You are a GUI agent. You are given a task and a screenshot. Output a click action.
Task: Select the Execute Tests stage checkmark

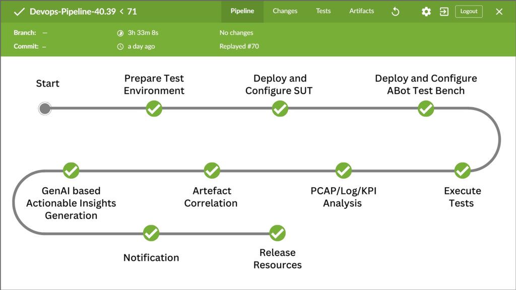(463, 170)
